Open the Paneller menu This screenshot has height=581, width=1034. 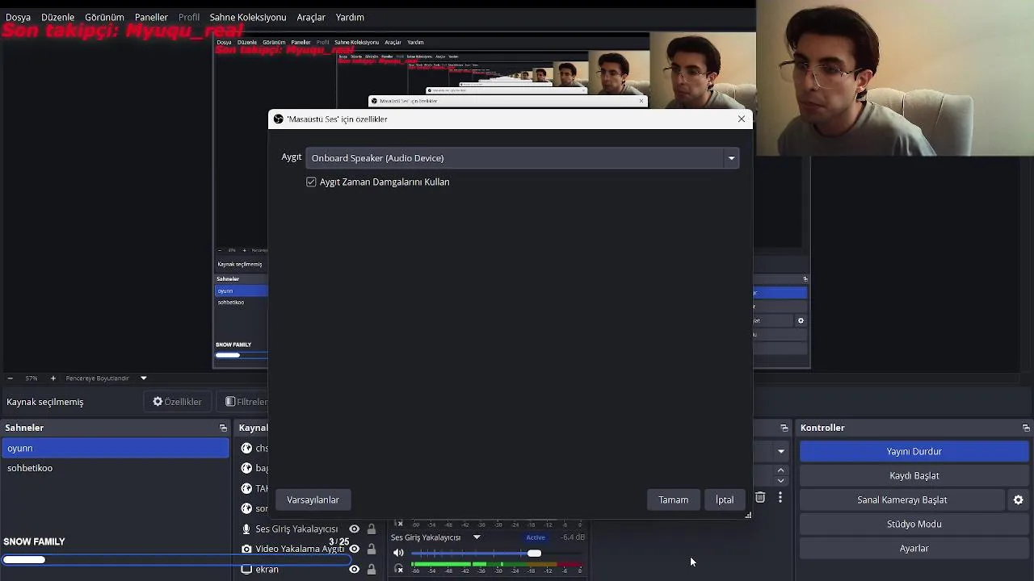(151, 17)
